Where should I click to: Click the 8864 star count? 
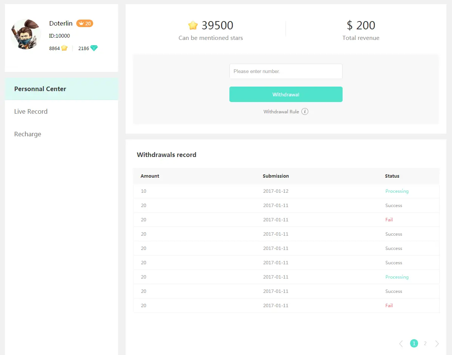54,48
